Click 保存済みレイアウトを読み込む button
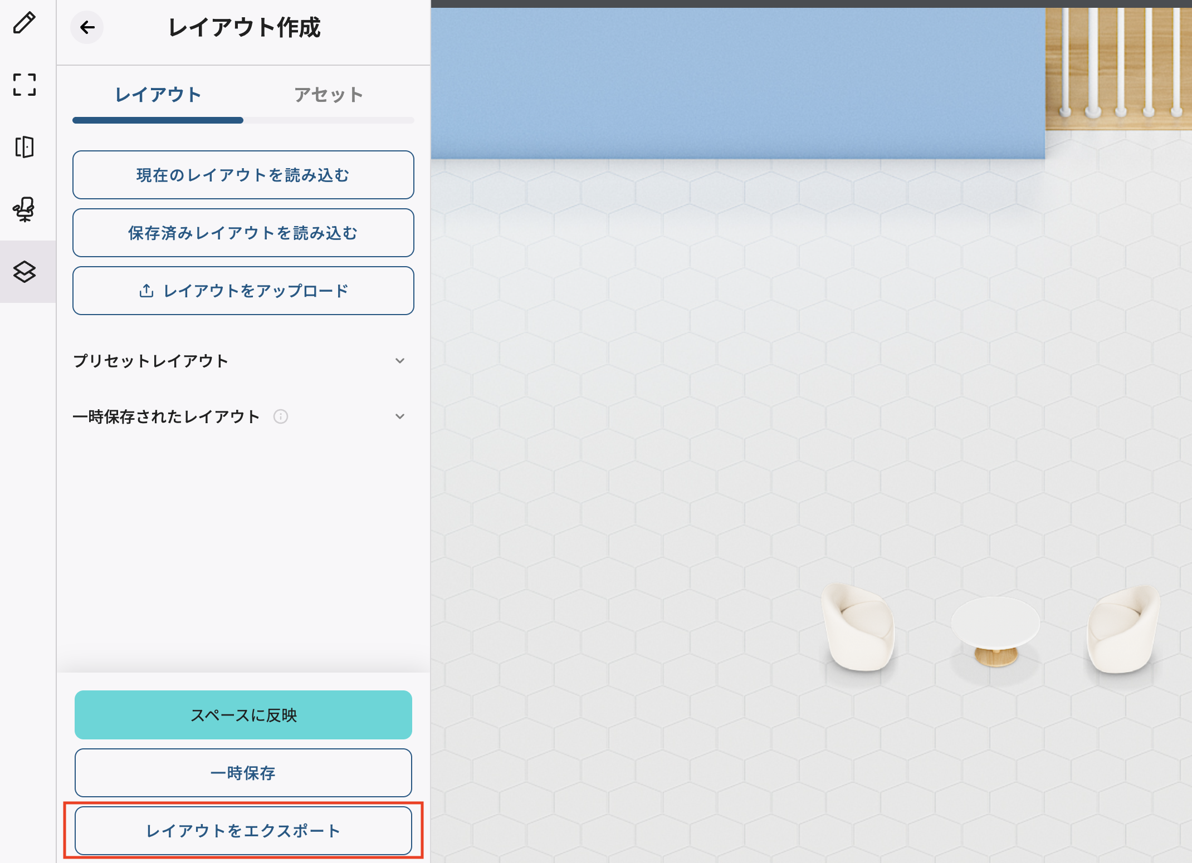 pyautogui.click(x=243, y=233)
